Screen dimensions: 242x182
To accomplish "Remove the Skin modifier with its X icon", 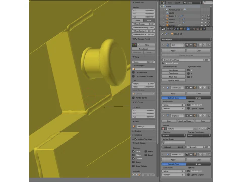I will 209,45.
